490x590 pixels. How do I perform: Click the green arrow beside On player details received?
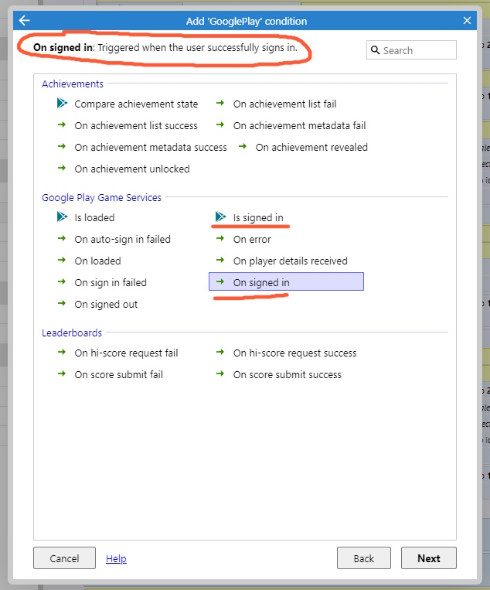[220, 260]
